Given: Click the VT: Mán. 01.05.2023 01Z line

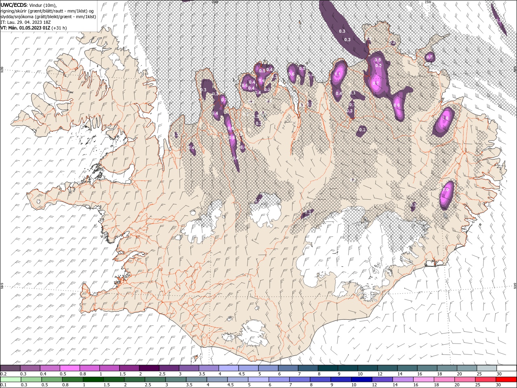Looking at the screenshot, I should (25, 28).
